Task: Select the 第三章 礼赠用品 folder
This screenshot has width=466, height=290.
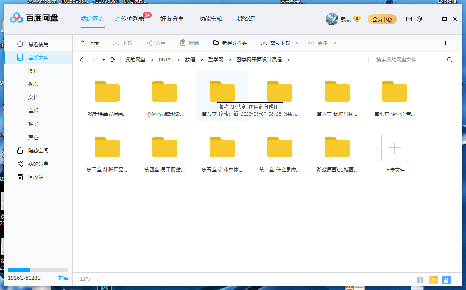Action: (x=107, y=154)
